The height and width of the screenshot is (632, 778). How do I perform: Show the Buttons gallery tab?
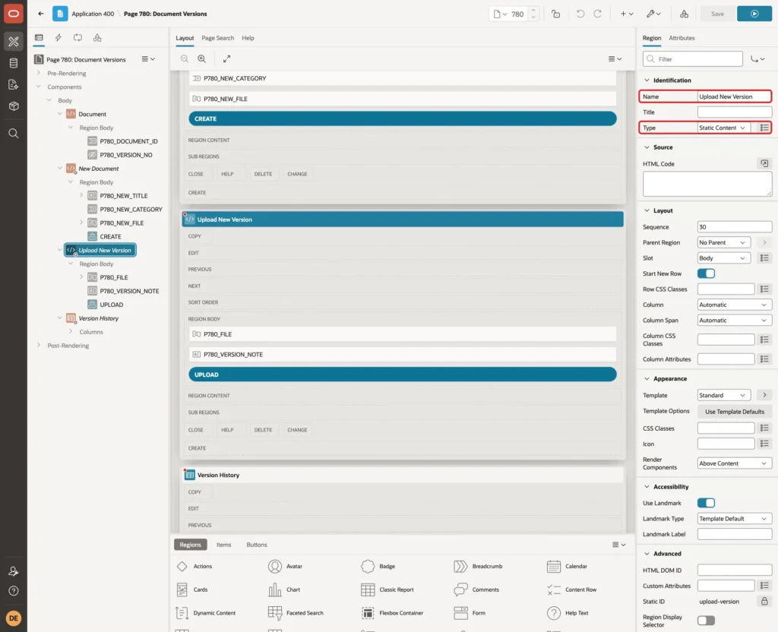(257, 545)
